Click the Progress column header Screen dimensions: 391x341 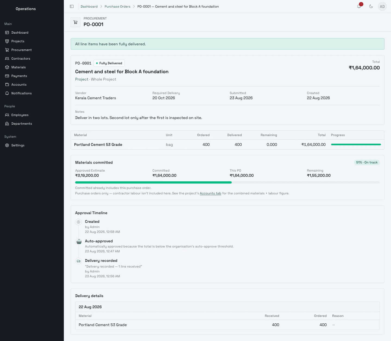point(338,135)
